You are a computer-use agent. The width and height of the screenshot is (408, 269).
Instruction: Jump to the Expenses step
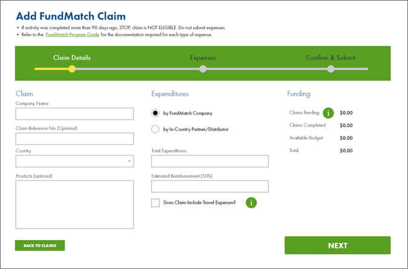pyautogui.click(x=202, y=58)
